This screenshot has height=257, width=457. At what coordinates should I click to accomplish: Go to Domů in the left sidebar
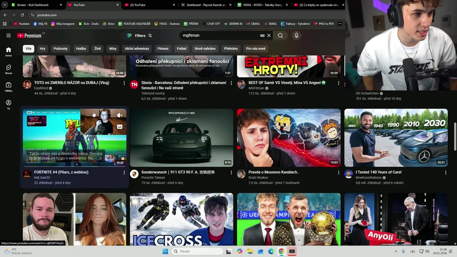coord(9,52)
